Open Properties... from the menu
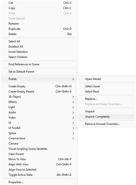This screenshot has width=136, height=185. pos(38,182)
